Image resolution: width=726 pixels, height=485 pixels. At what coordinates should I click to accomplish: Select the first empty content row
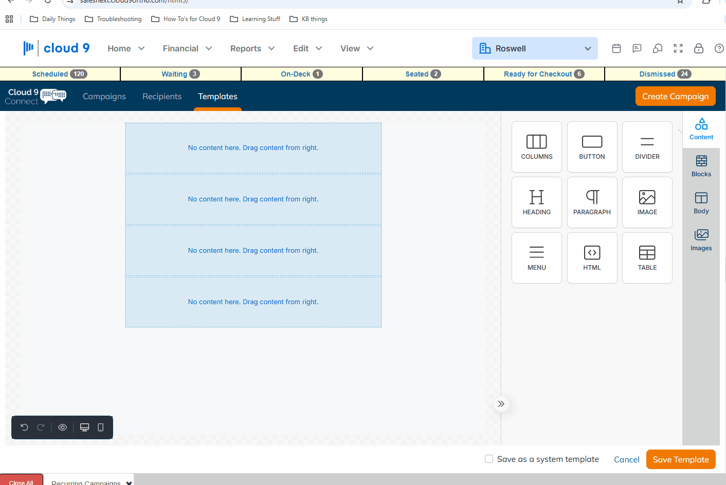click(x=253, y=148)
